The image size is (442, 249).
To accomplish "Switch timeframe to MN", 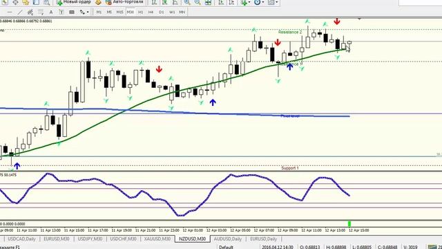I will click(182, 12).
